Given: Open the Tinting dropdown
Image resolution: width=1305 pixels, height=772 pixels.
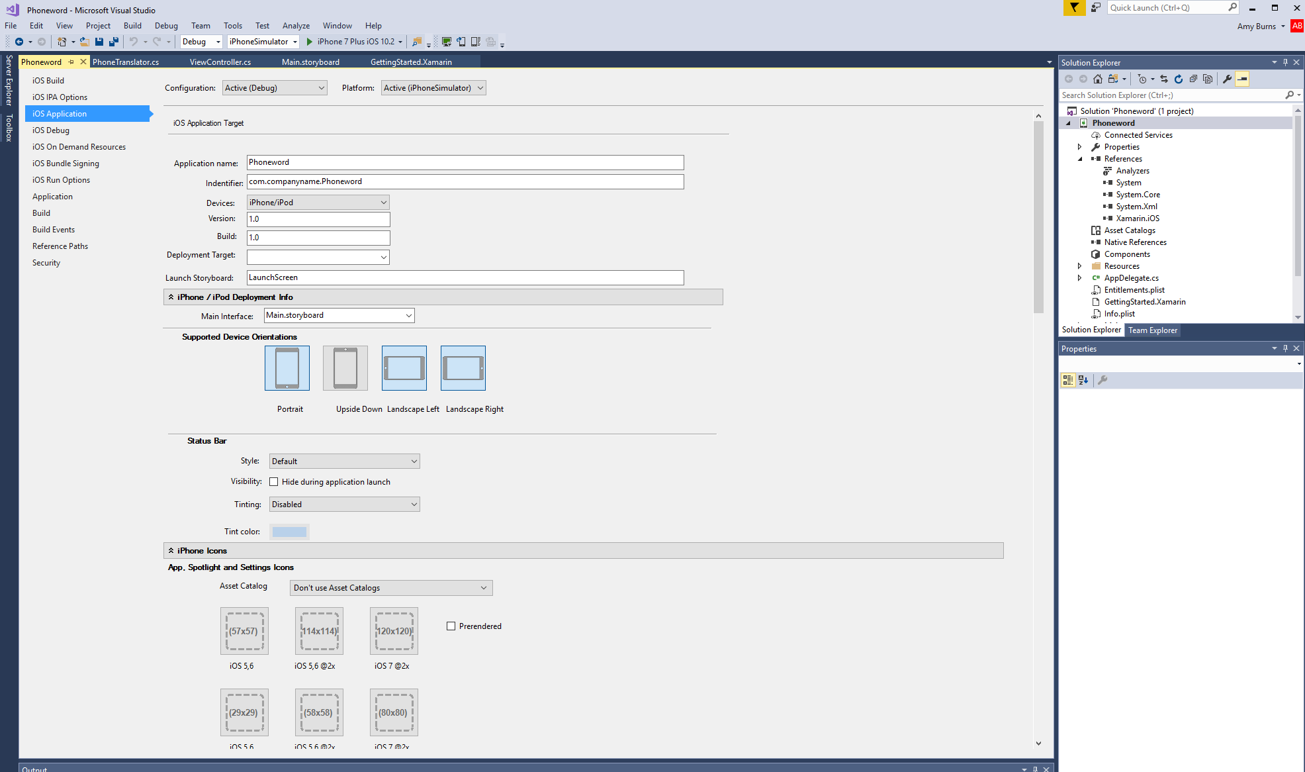Looking at the screenshot, I should click(345, 505).
